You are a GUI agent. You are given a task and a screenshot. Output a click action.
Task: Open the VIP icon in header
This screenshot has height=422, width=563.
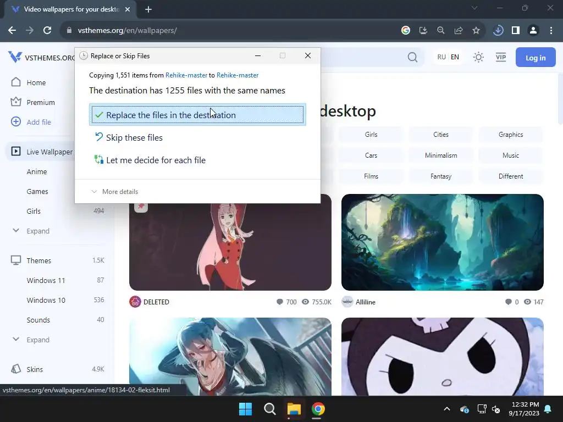(x=500, y=57)
